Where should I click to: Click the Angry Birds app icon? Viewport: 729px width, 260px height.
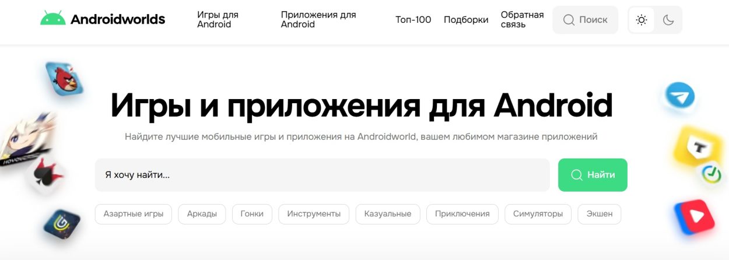[x=64, y=79]
